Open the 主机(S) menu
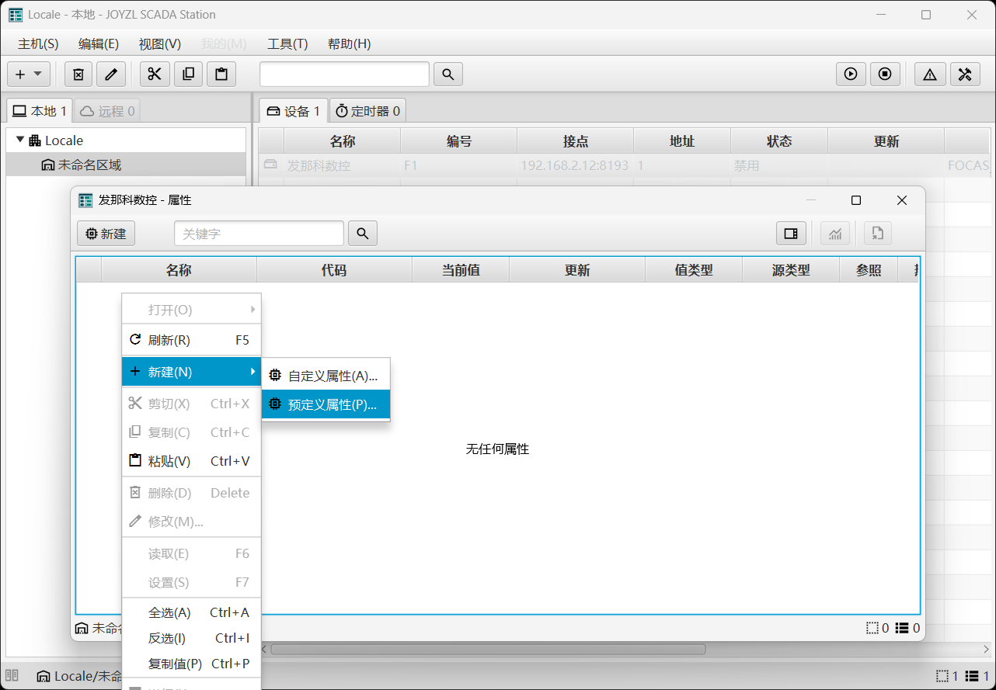Viewport: 996px width, 690px height. [x=38, y=44]
